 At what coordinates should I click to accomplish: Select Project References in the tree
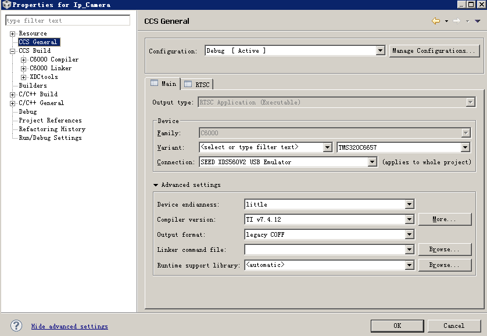click(50, 120)
